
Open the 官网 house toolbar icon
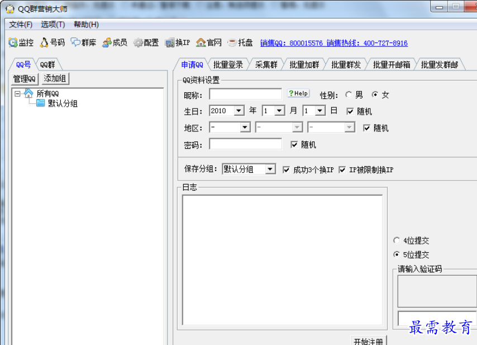(x=209, y=42)
